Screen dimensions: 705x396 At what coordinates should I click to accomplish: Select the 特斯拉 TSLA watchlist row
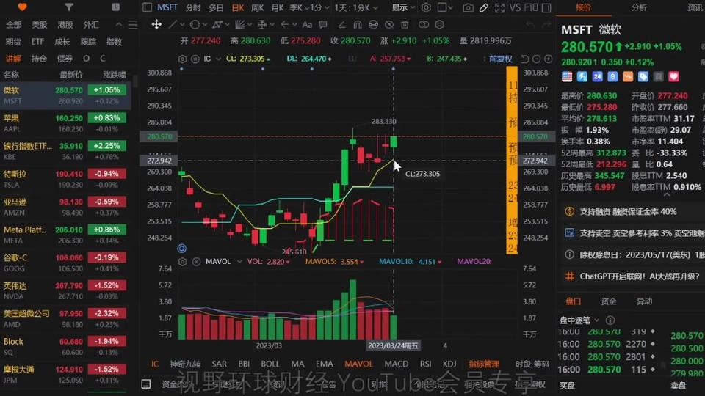point(65,179)
